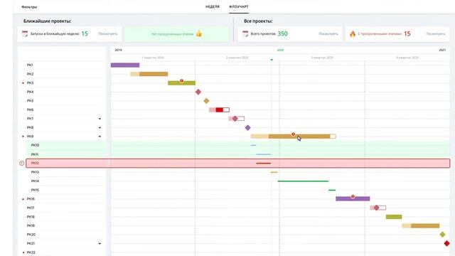Click the calendar icon in the weekly launches card
Image resolution: width=455 pixels, height=256 pixels.
pos(25,33)
